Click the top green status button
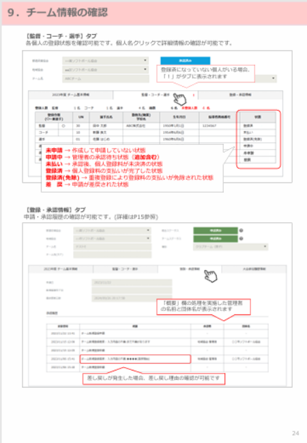The image size is (307, 443). click(216, 230)
